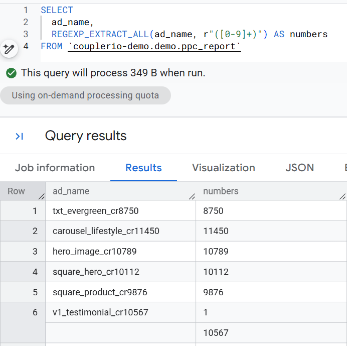Viewport: 347px width, 346px height.
Task: Click the SELECT keyword on line 1
Action: click(57, 10)
